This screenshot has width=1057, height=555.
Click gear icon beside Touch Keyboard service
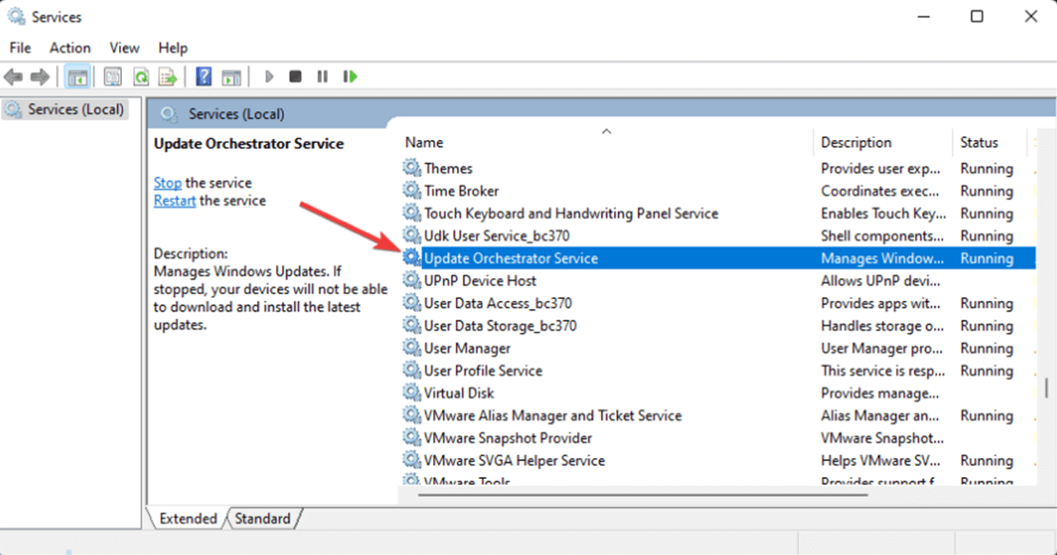tap(412, 213)
